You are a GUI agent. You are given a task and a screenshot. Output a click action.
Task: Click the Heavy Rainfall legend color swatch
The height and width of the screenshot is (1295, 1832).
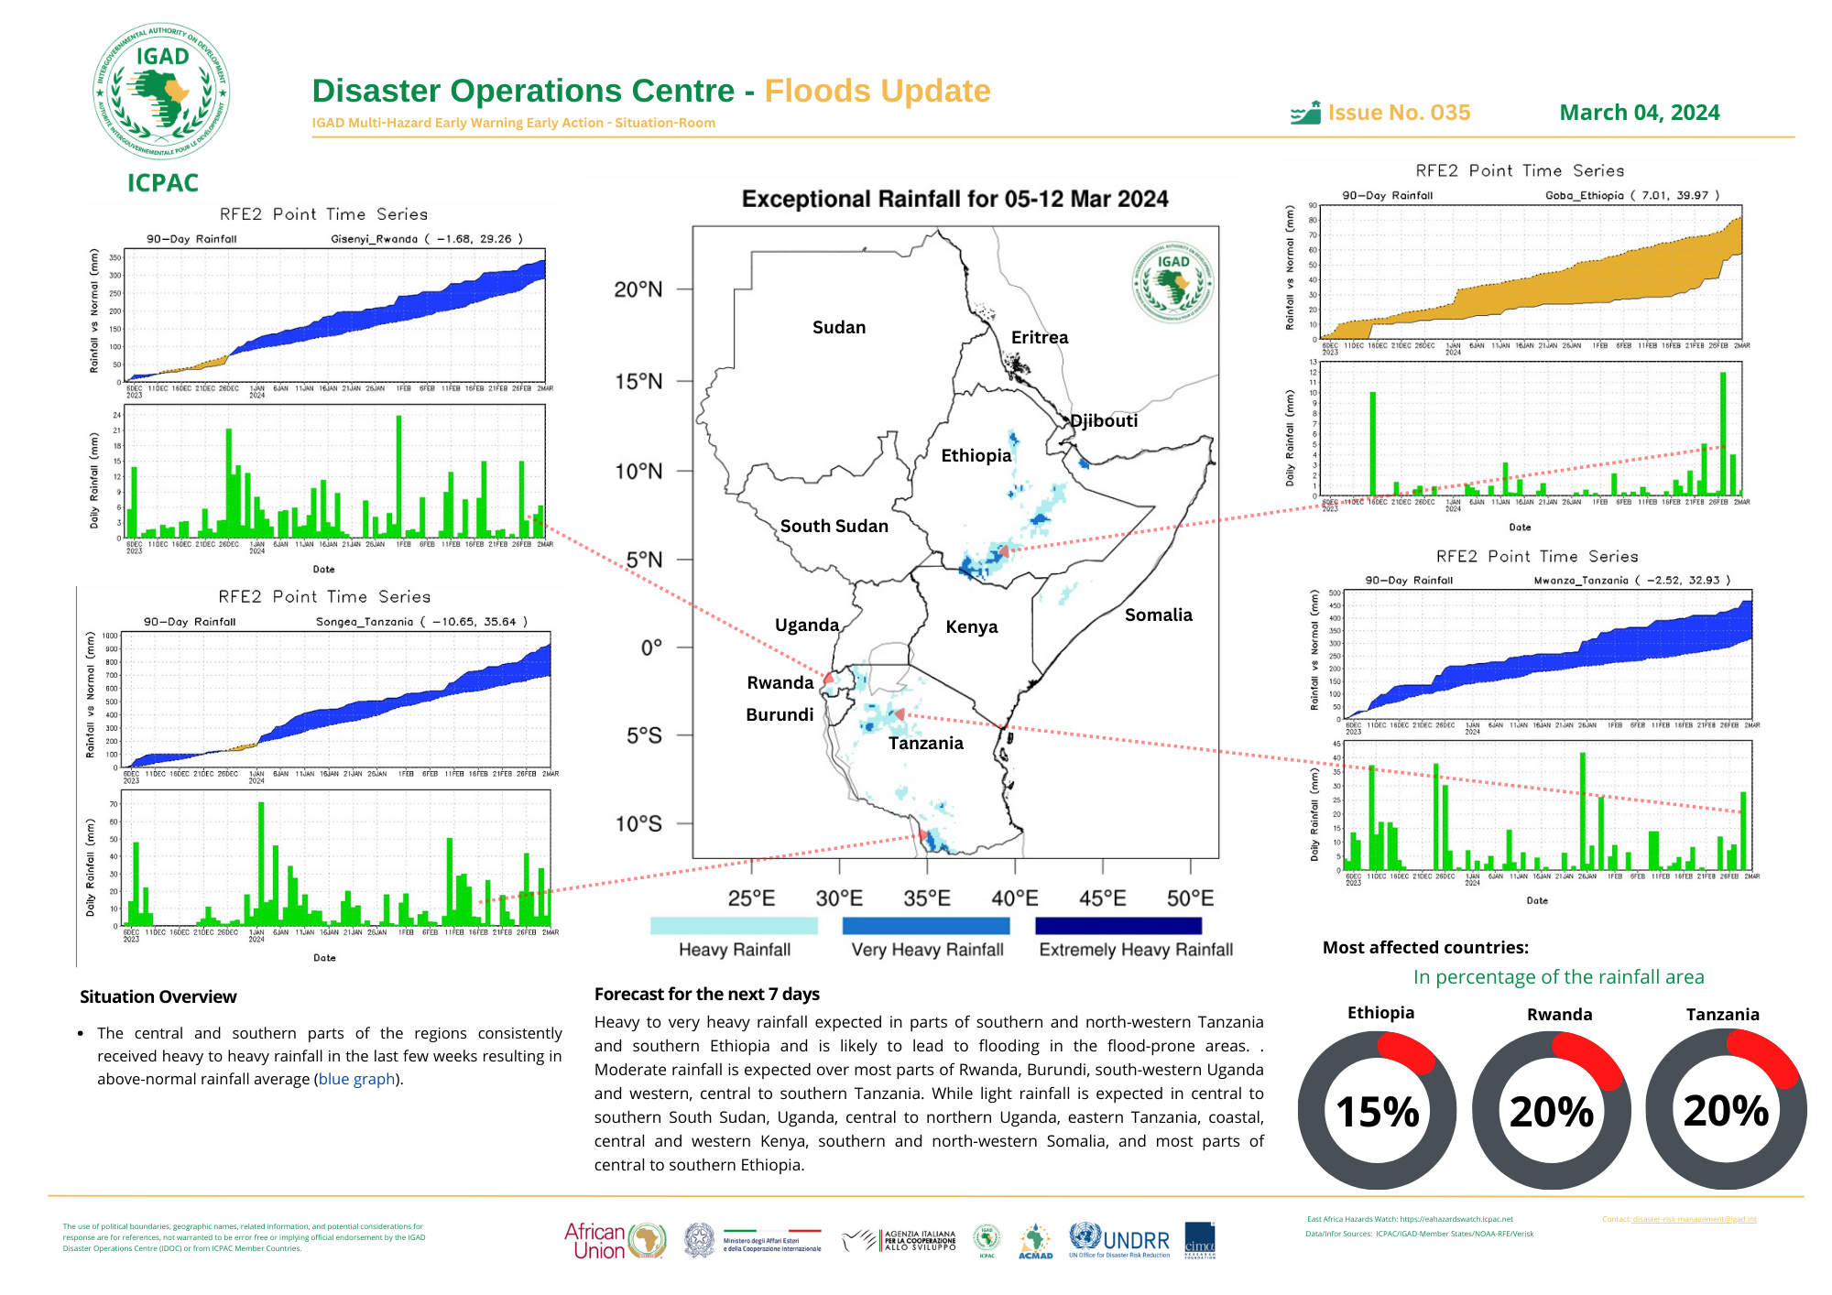click(734, 926)
